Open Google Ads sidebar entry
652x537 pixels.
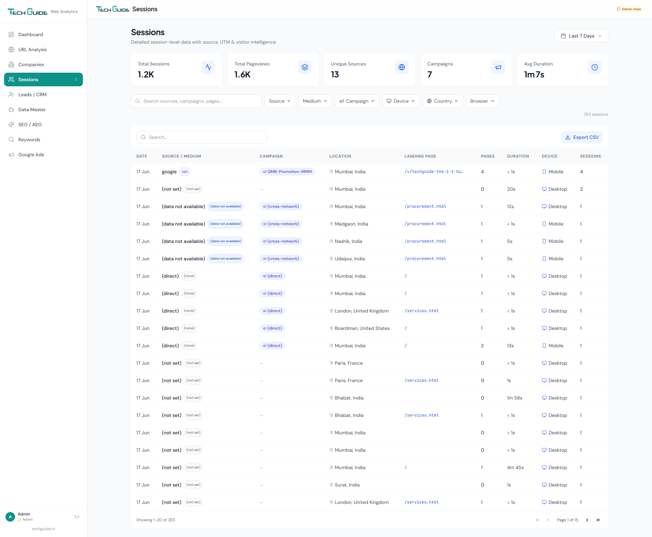(x=43, y=155)
